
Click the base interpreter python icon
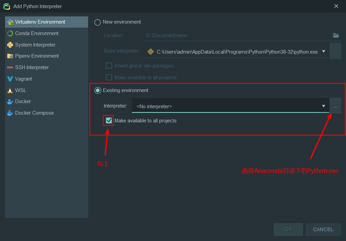pyautogui.click(x=151, y=52)
